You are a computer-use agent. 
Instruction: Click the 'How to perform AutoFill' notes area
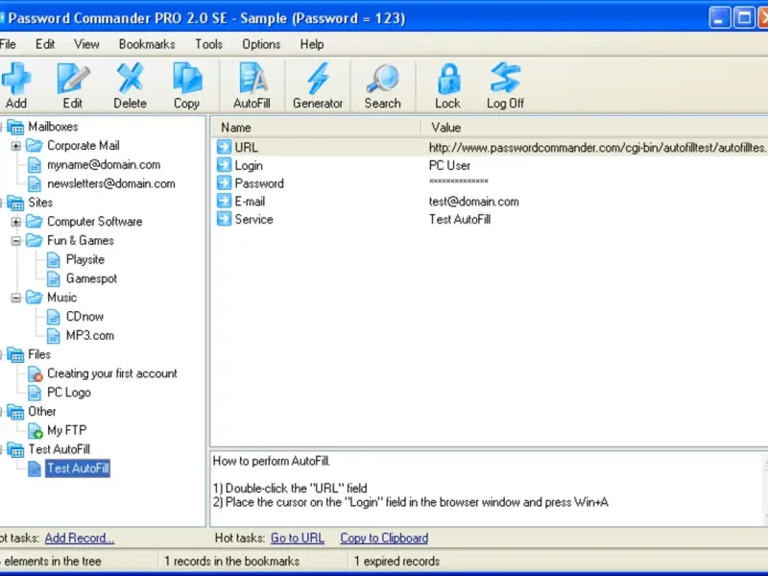coord(488,488)
